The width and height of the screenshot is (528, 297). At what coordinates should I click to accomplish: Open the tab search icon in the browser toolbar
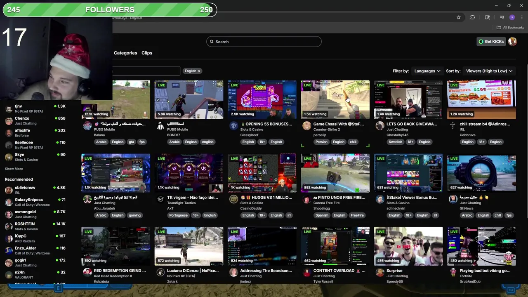(487, 17)
